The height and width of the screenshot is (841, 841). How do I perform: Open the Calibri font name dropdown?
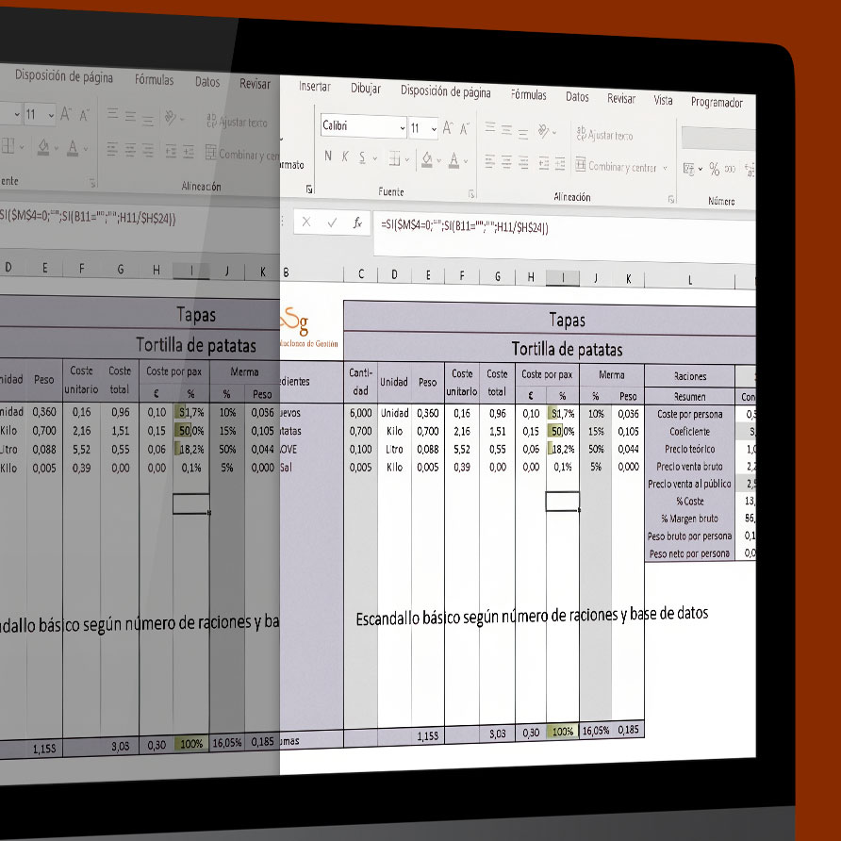[x=403, y=128]
